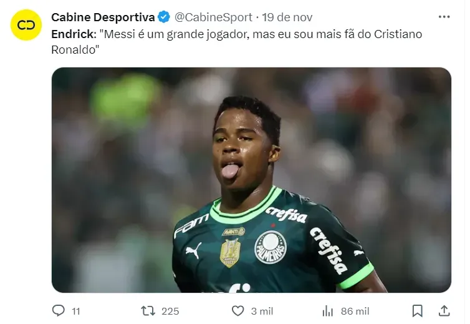Visit the @CabineSport handle
The height and width of the screenshot is (324, 470).
[x=213, y=17]
